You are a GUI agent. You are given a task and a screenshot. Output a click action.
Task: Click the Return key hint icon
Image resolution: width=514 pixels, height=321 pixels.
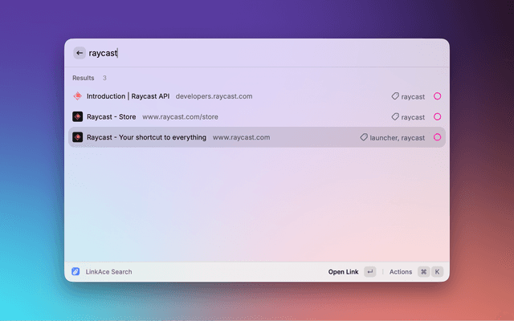click(x=369, y=271)
